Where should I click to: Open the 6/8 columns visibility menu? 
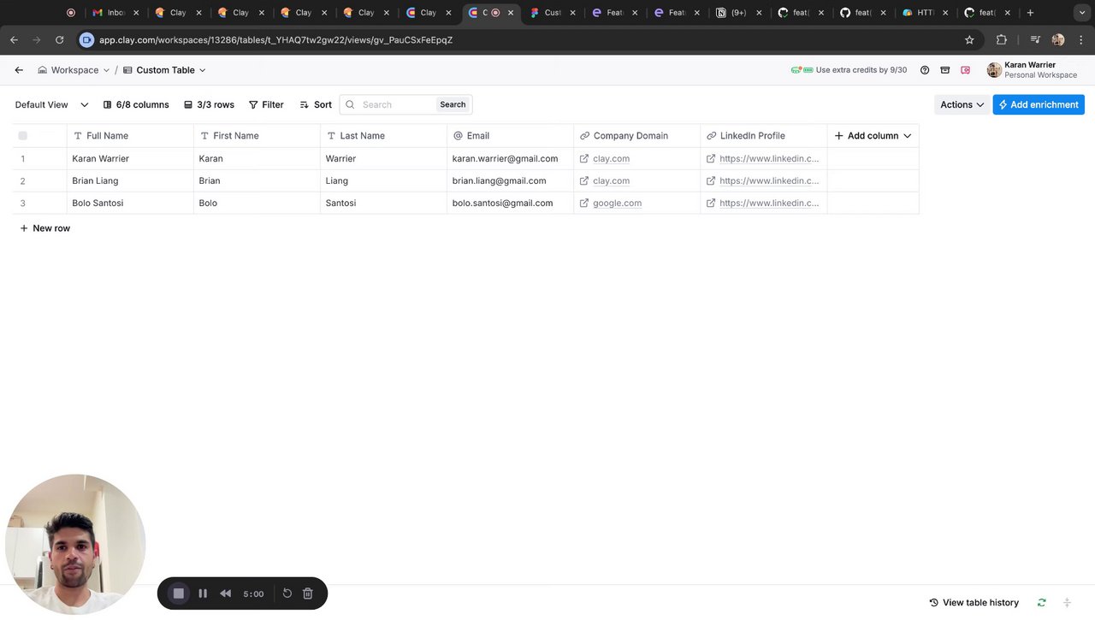[136, 104]
